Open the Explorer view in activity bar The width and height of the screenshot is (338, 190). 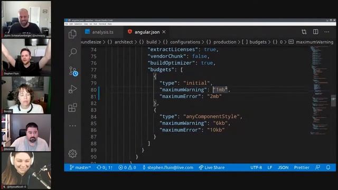tap(72, 34)
